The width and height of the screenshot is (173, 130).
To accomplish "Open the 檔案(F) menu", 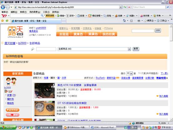I will 5,12.
